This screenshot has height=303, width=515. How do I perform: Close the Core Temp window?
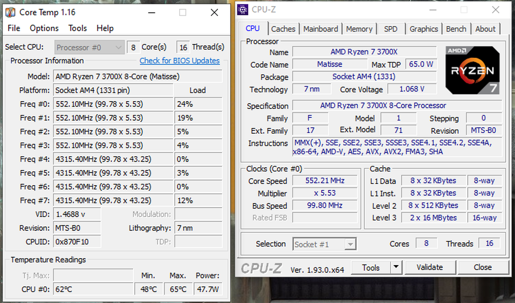click(x=214, y=13)
